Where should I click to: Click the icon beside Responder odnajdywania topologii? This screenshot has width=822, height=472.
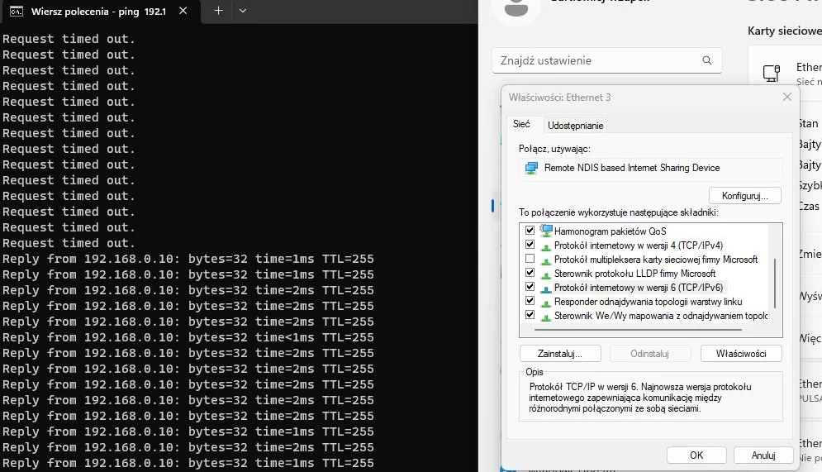tap(546, 303)
